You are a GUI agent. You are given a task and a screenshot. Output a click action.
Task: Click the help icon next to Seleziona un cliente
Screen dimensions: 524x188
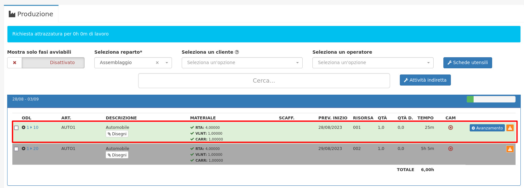(237, 52)
